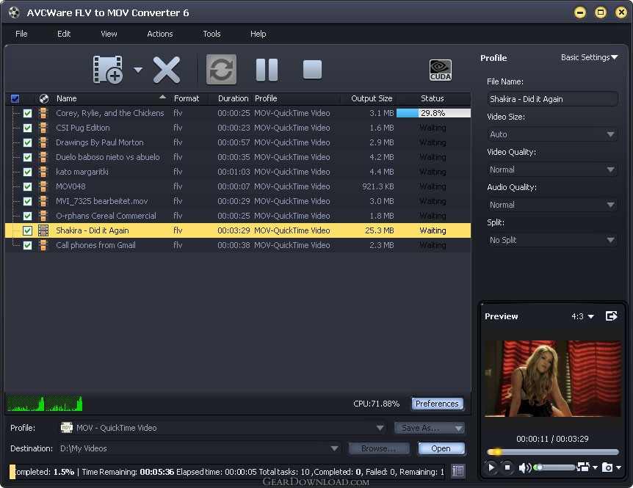Uncheck CSI Pug Edition checkbox
This screenshot has width=633, height=488.
(x=27, y=128)
